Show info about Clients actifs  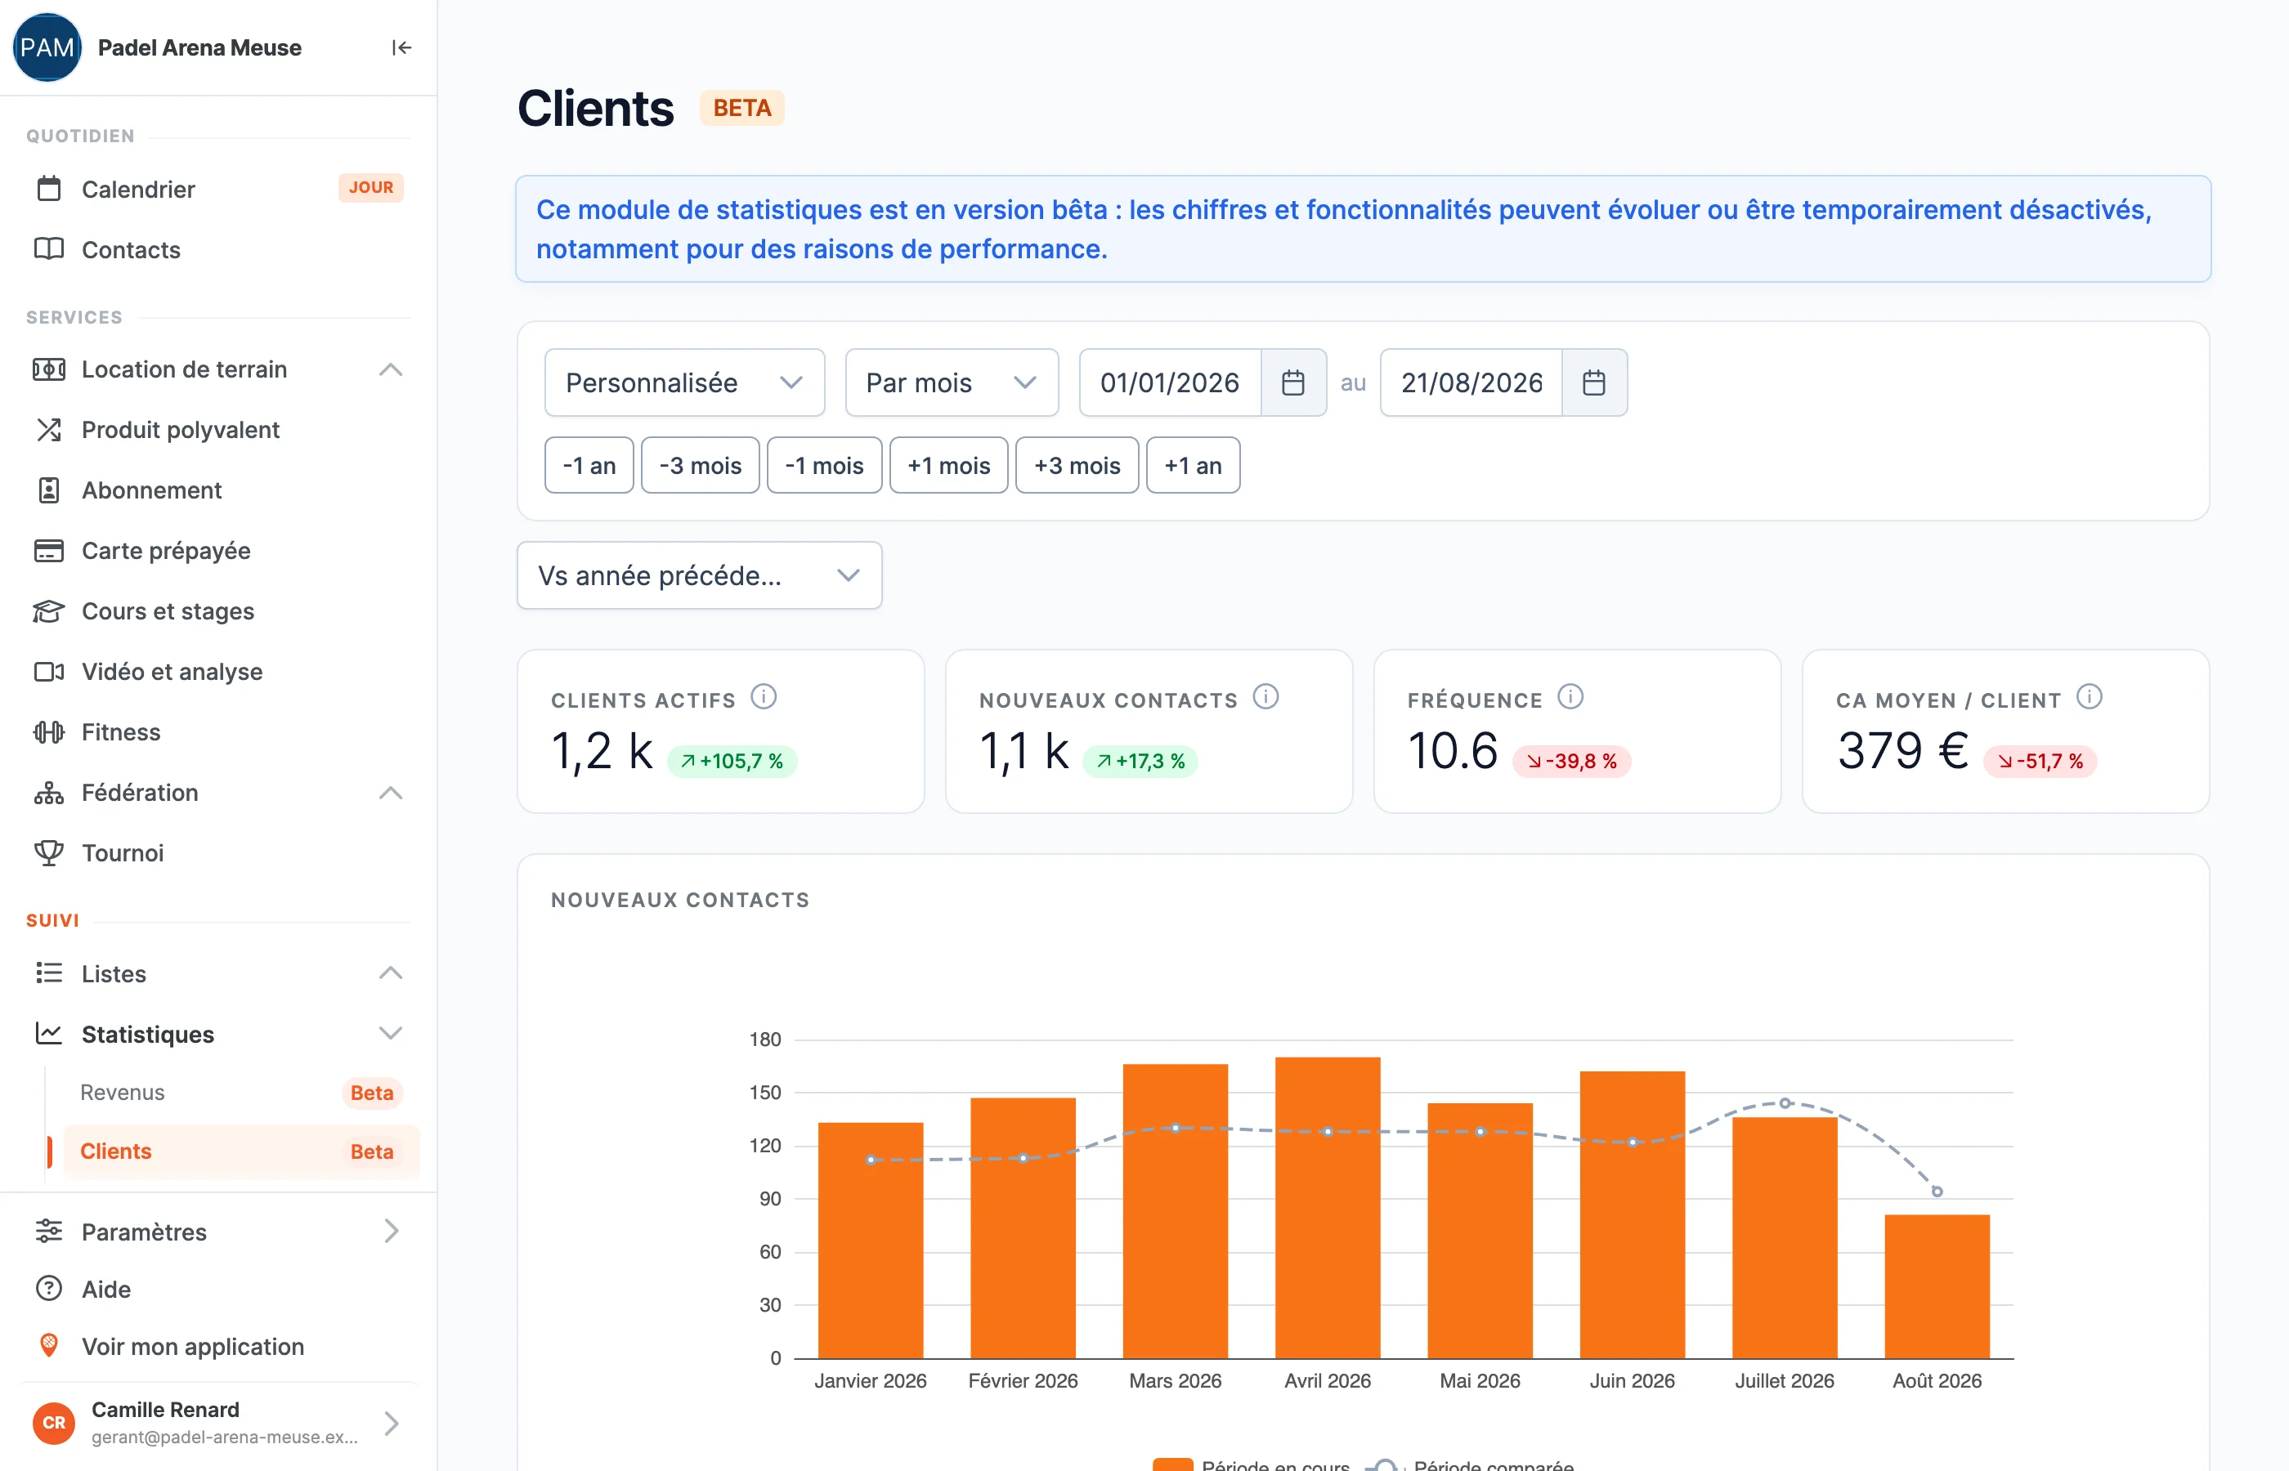(764, 697)
